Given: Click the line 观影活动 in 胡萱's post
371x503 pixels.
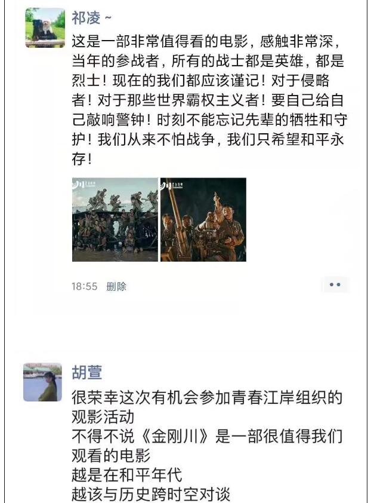Looking at the screenshot, I should coord(103,417).
